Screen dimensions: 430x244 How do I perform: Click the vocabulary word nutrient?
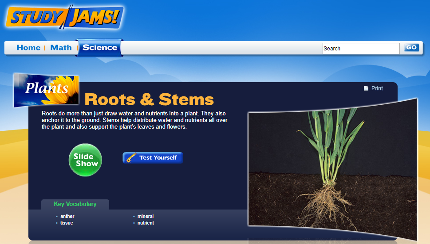pos(146,223)
